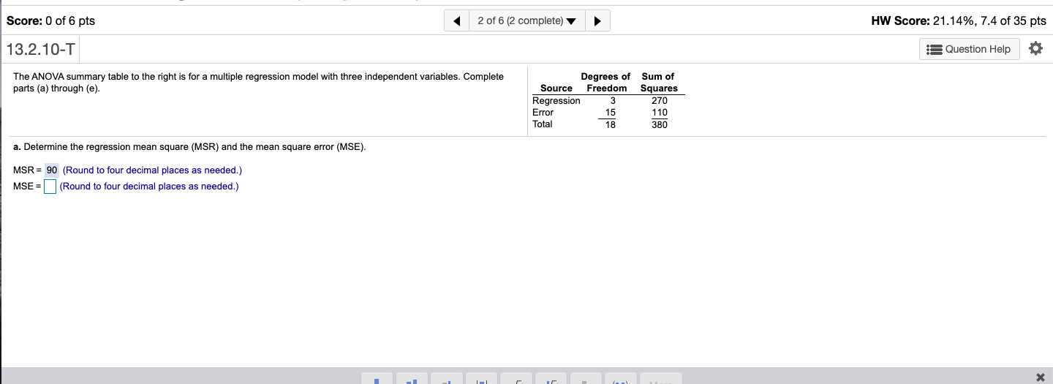
Task: Click the Error row label in ANOVA table
Action: (543, 113)
